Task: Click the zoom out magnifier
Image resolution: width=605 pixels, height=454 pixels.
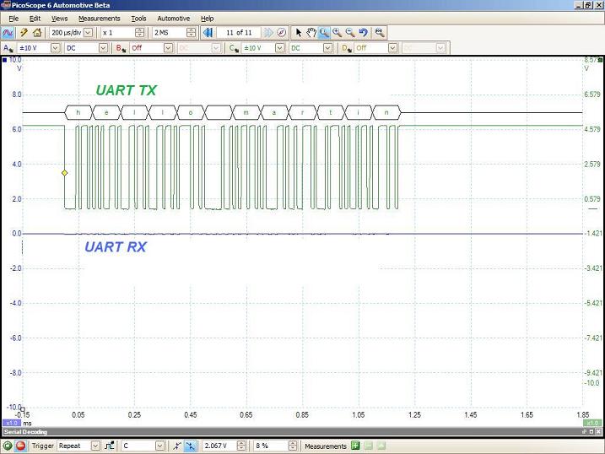Action: pos(350,33)
